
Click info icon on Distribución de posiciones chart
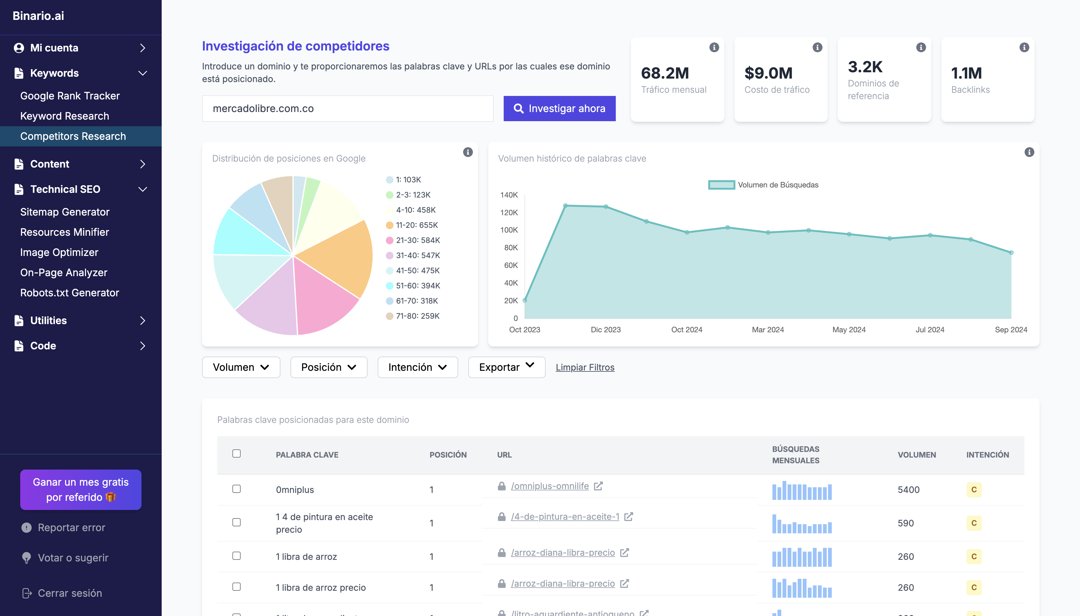click(x=467, y=152)
